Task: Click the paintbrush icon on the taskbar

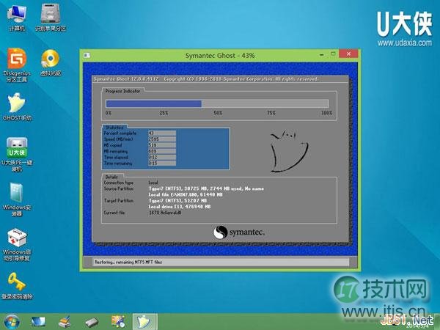Action: [65, 322]
